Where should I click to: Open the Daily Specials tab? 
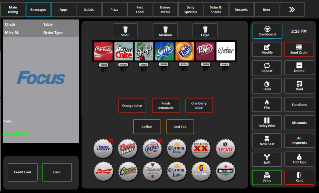click(191, 10)
